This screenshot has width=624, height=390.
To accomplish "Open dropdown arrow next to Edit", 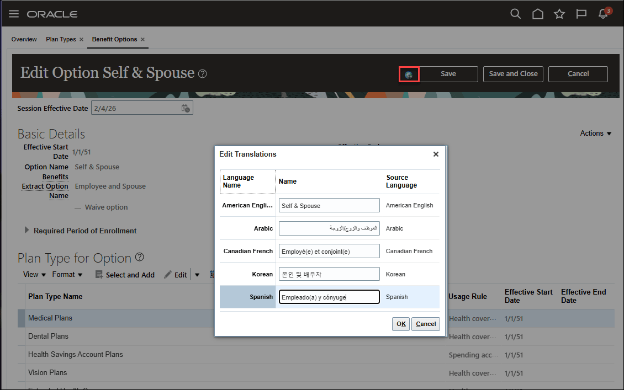I will pyautogui.click(x=197, y=275).
